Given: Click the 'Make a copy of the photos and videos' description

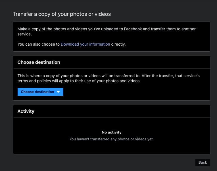Looking at the screenshot, I should 107,31.
